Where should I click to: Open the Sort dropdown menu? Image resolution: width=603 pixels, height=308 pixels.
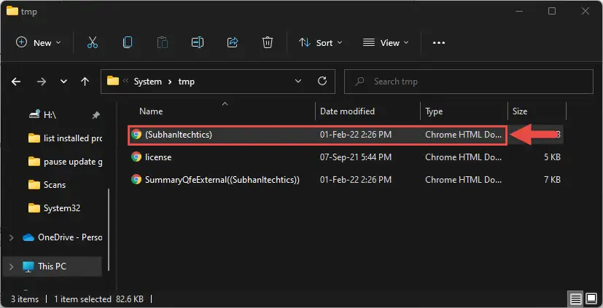coord(320,43)
